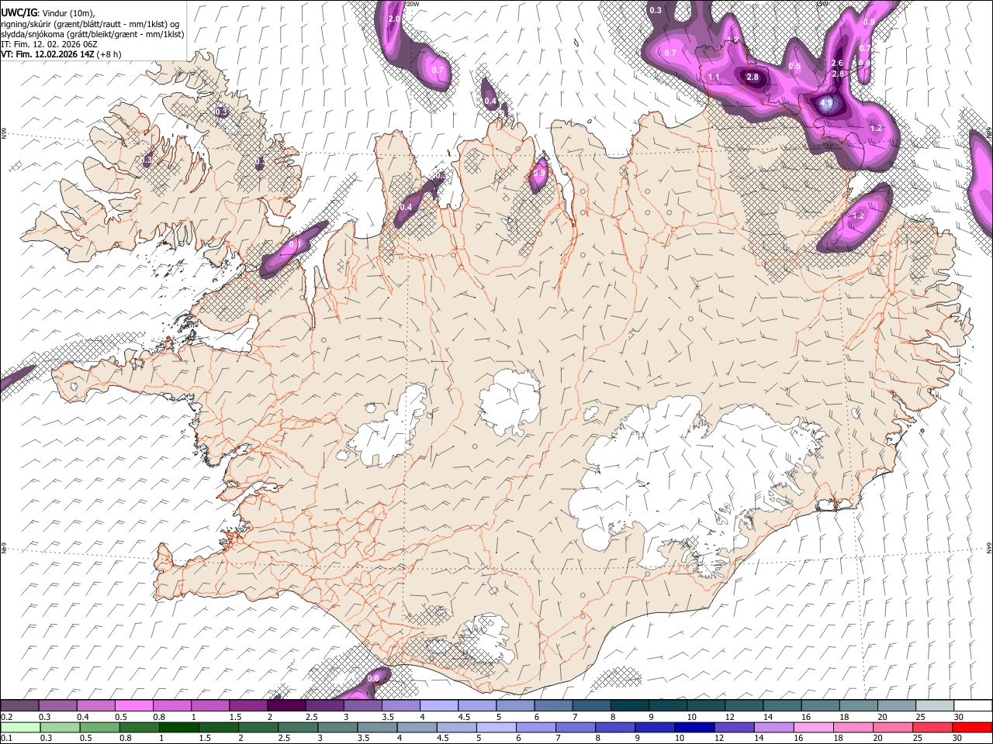Click the 0.9 value label in the northeast band
This screenshot has height=744, width=993.
click(869, 22)
